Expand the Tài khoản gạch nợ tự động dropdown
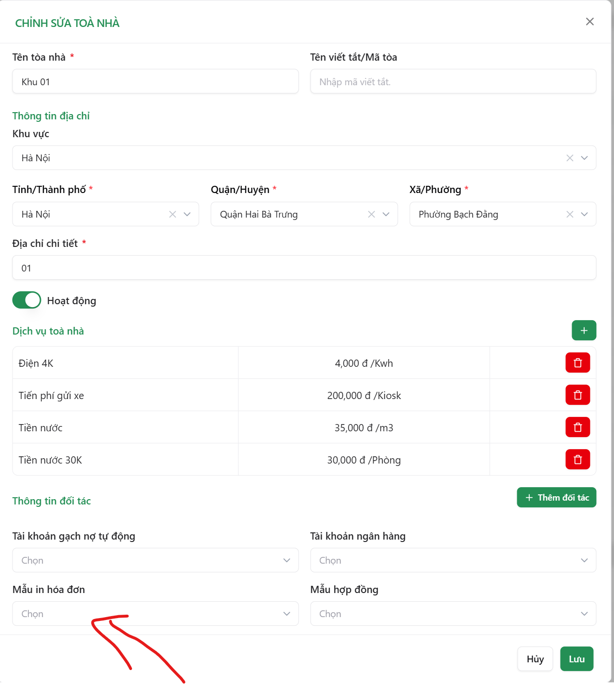 [x=155, y=560]
